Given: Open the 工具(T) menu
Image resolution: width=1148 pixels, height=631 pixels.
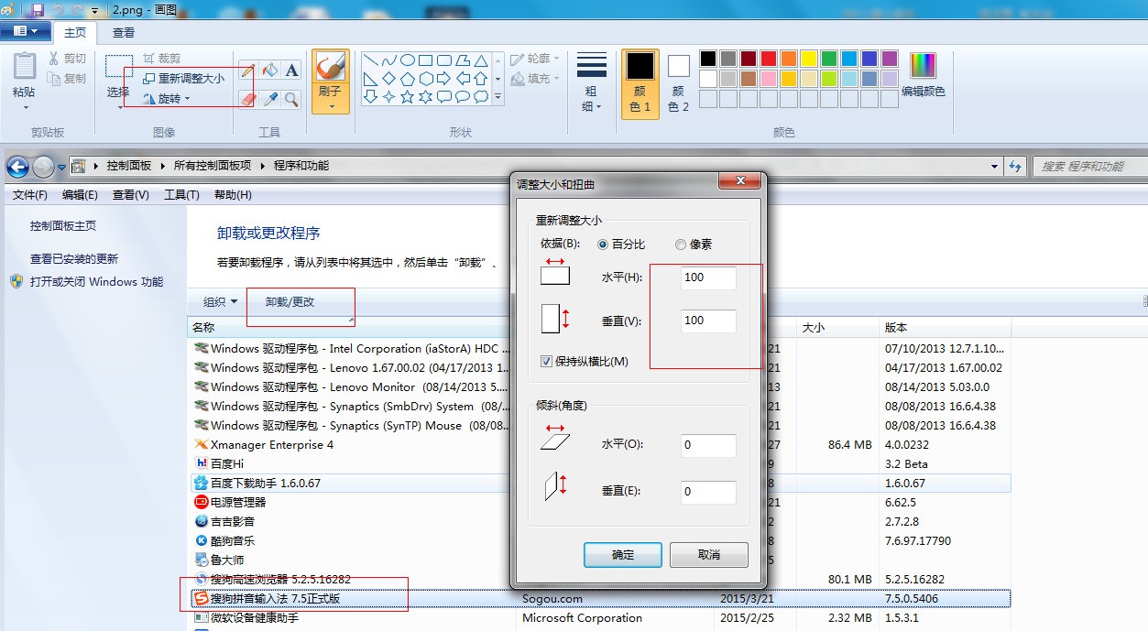Looking at the screenshot, I should tap(181, 195).
